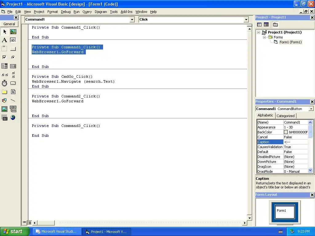
Task: Open the Add-Ins menu
Action: coord(126,12)
